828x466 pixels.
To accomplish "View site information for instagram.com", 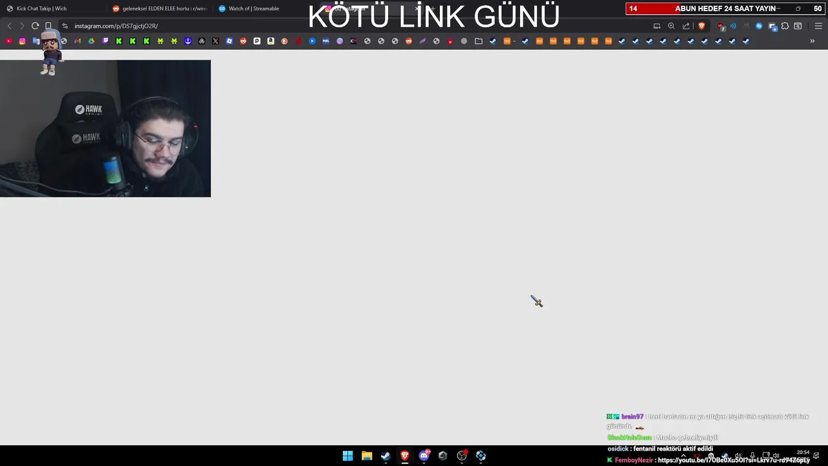I will click(65, 26).
